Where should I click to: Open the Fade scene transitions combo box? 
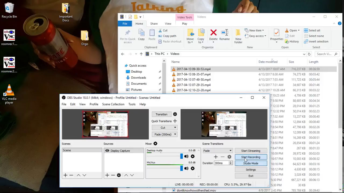[x=217, y=151]
